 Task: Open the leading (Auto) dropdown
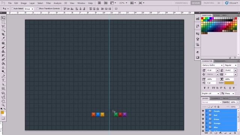[235, 70]
